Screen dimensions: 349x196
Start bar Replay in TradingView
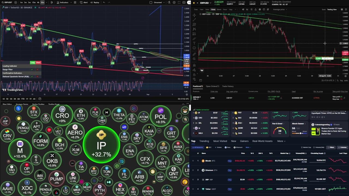95,2
